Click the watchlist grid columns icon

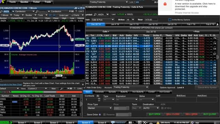coord(71,89)
